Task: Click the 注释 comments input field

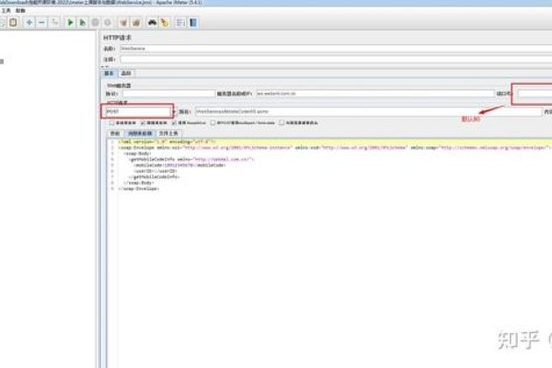Action: point(336,60)
